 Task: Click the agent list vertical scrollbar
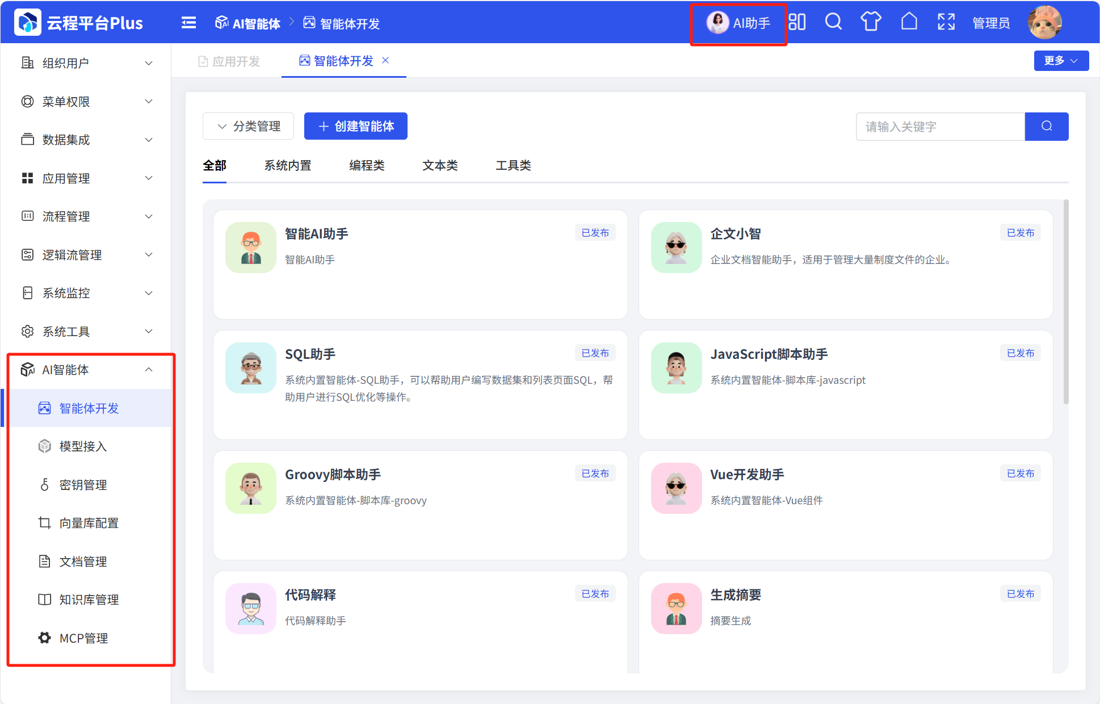[x=1066, y=301]
